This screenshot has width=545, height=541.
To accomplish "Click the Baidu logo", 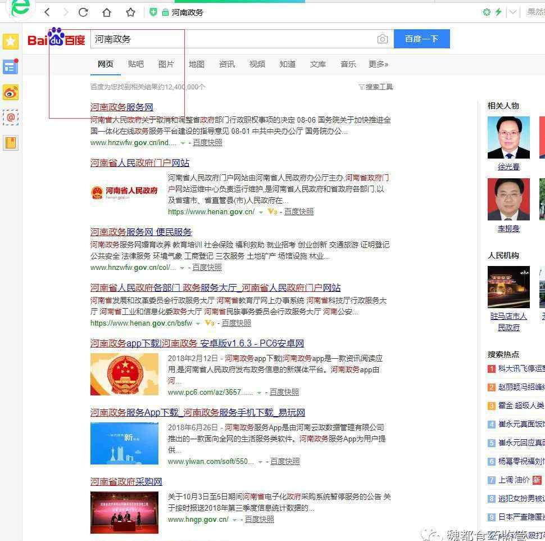I will click(x=56, y=38).
